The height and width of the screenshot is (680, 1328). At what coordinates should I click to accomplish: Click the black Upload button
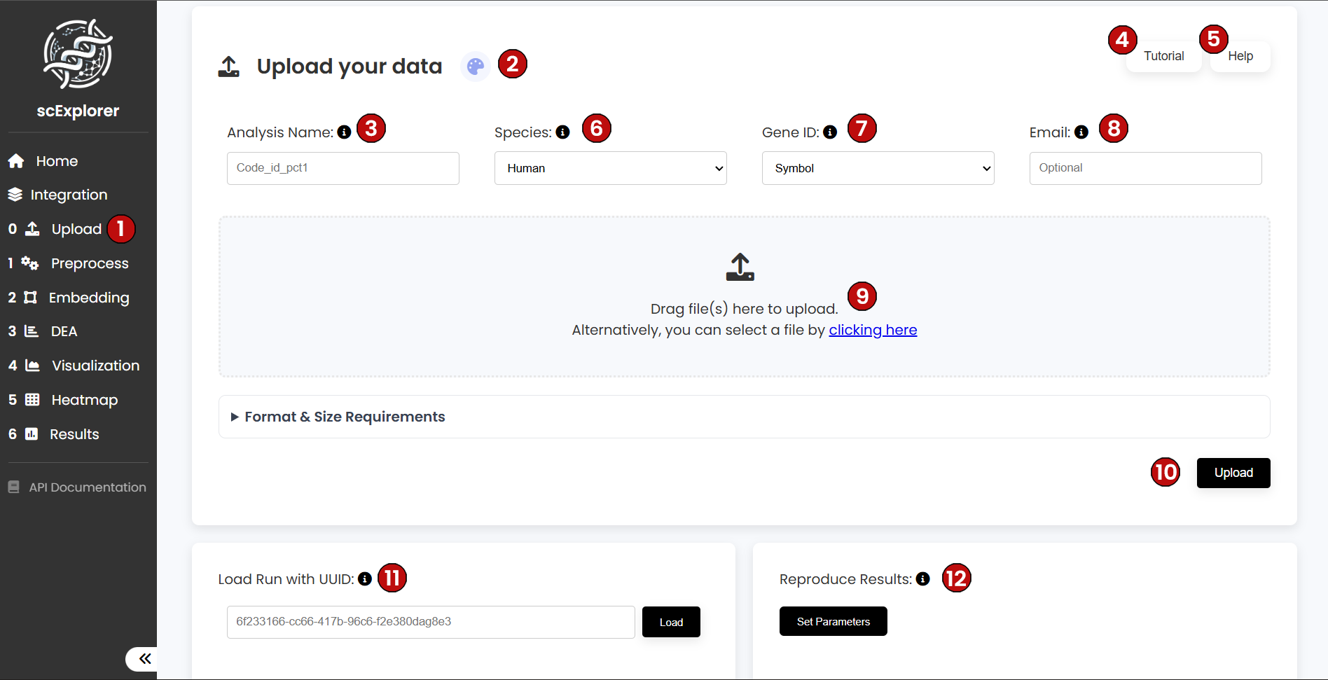tap(1233, 473)
